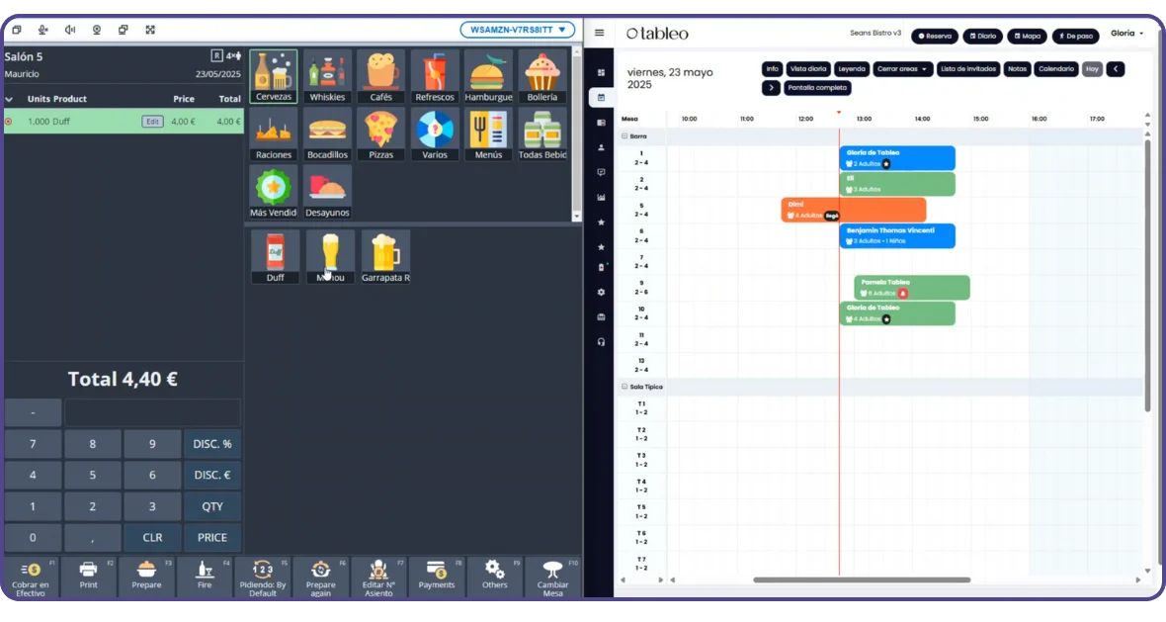The image size is (1166, 622).
Task: Open the Todas Bebidas category
Action: (x=542, y=133)
